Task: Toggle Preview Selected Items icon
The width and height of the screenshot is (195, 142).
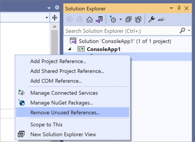Action: [161, 20]
